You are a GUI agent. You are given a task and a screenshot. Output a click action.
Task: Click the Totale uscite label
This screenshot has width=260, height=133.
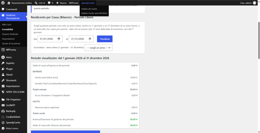click(39, 113)
